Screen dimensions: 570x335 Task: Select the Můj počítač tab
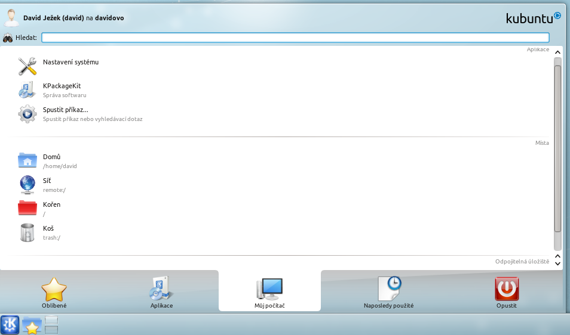coord(269,291)
